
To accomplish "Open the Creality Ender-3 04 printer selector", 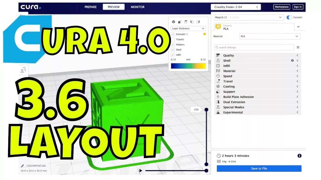I will pyautogui.click(x=236, y=7).
